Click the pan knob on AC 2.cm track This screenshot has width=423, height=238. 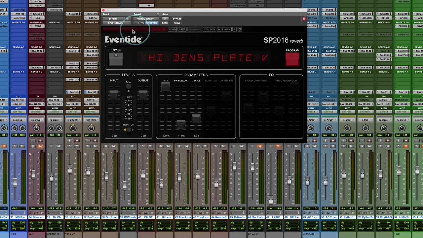tap(328, 128)
